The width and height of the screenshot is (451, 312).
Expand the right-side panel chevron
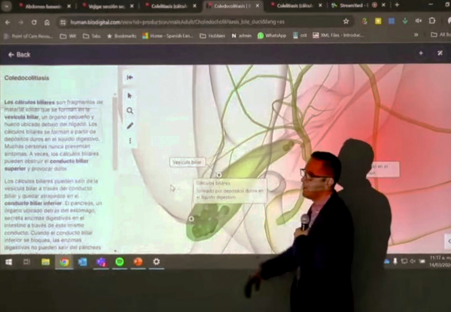448,241
